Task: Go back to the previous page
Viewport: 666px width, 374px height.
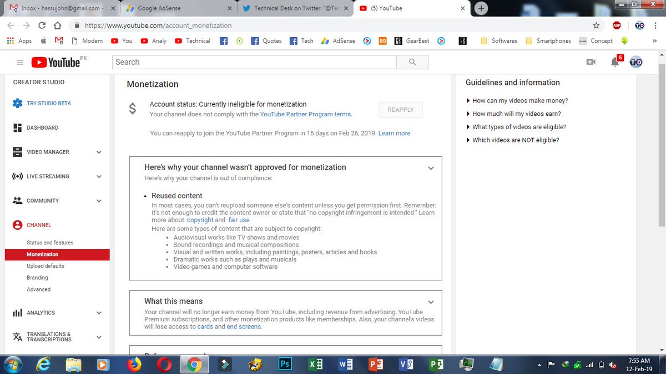Action: 11,25
